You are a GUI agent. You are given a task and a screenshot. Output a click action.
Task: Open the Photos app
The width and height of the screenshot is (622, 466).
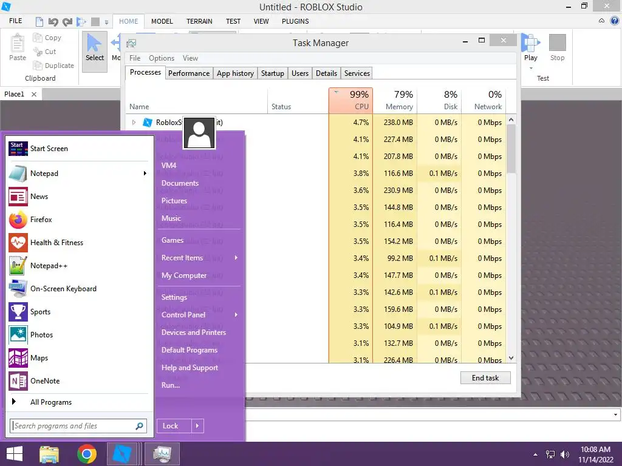18,335
